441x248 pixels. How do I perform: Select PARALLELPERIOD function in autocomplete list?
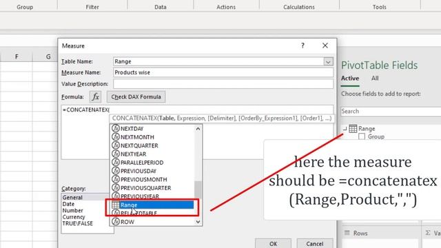pyautogui.click(x=152, y=163)
